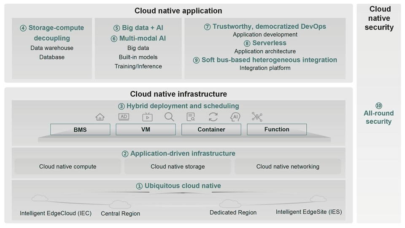
Task: Click the cloud icon above Intelligent EdgeSite
Action: [318, 198]
